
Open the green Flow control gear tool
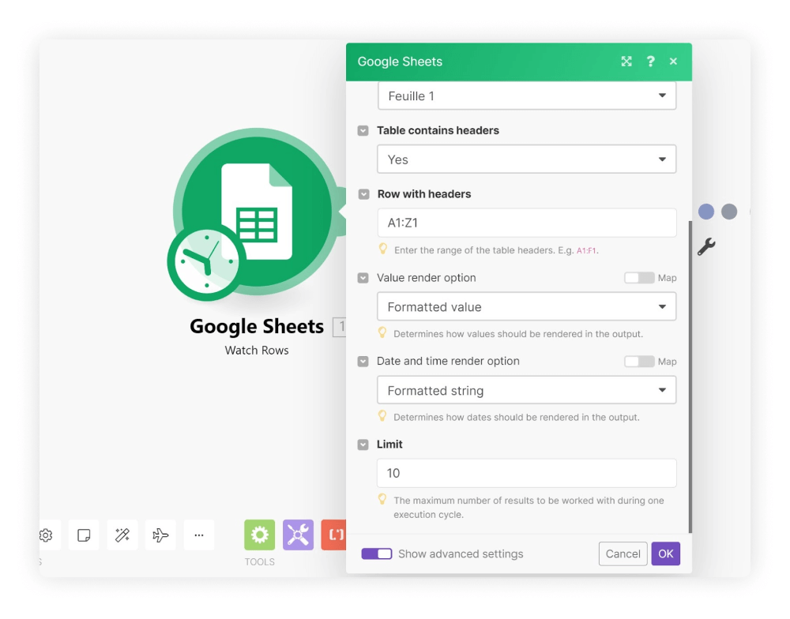point(259,535)
